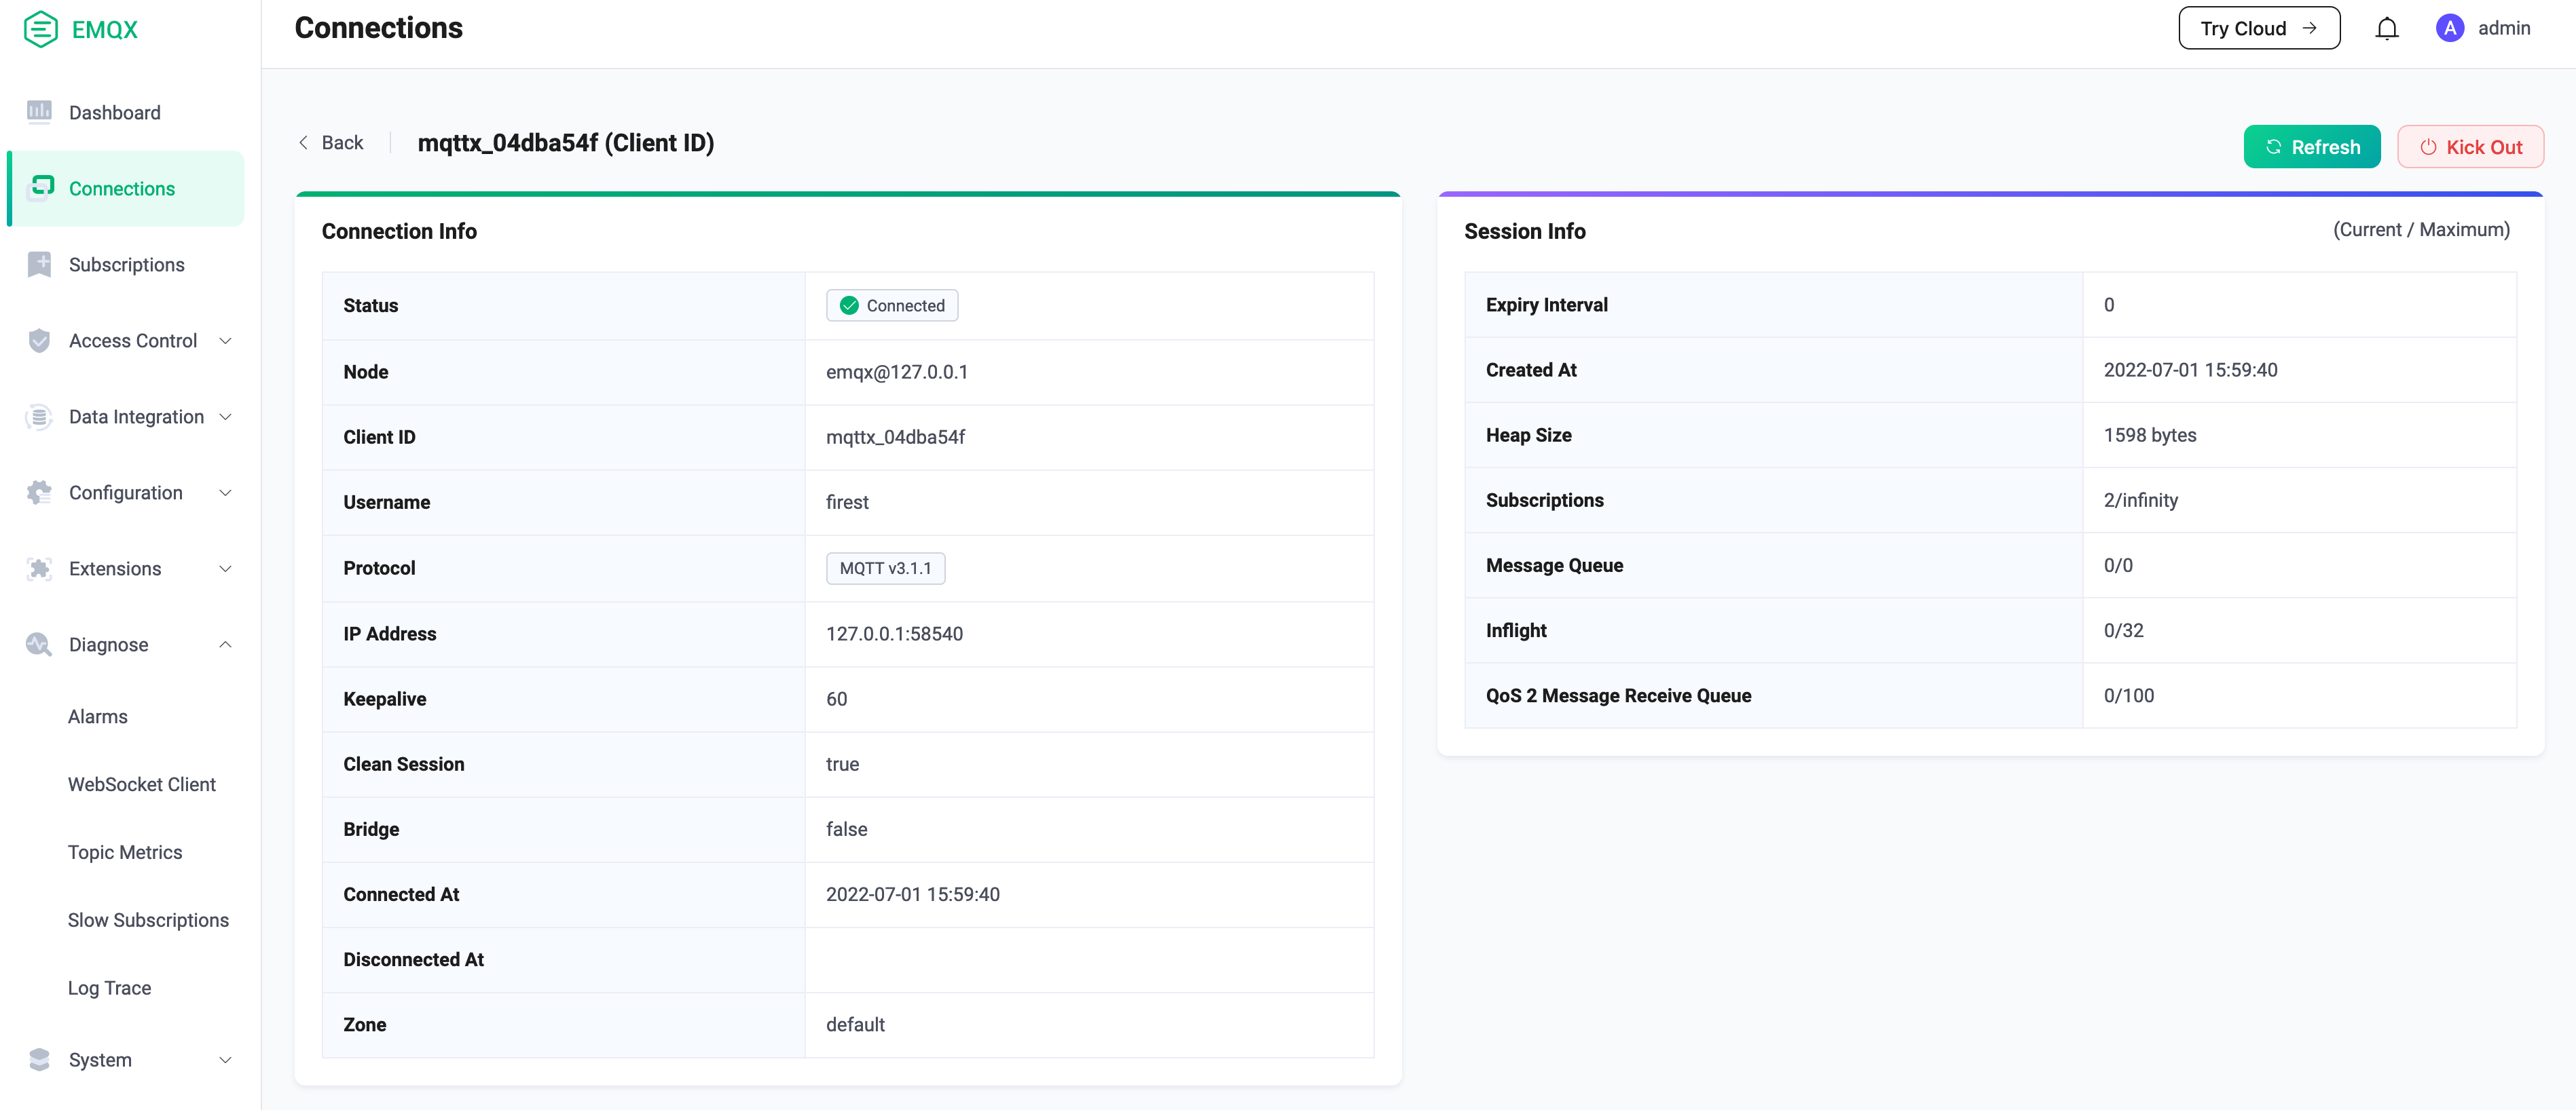Expand the Extensions chevron

[226, 569]
